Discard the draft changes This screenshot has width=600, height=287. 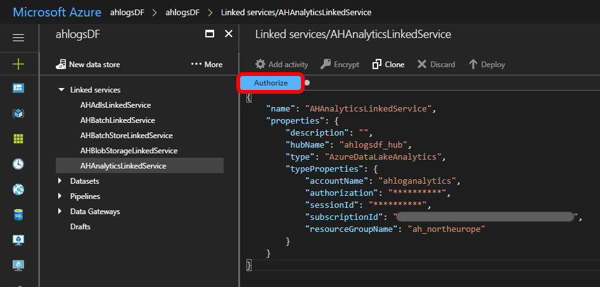coord(436,64)
